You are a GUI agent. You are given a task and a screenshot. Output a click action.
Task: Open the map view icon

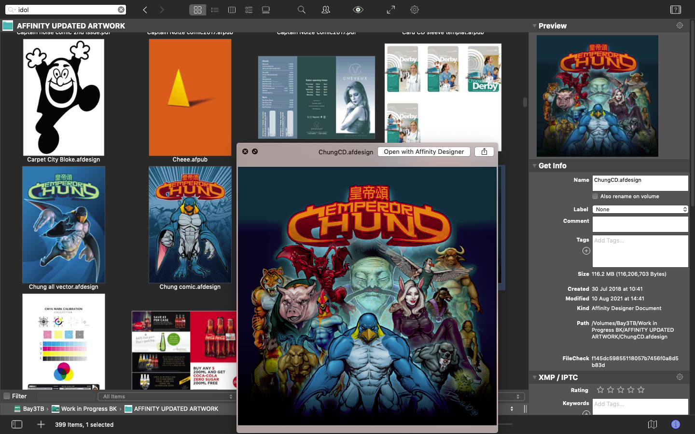click(x=653, y=424)
